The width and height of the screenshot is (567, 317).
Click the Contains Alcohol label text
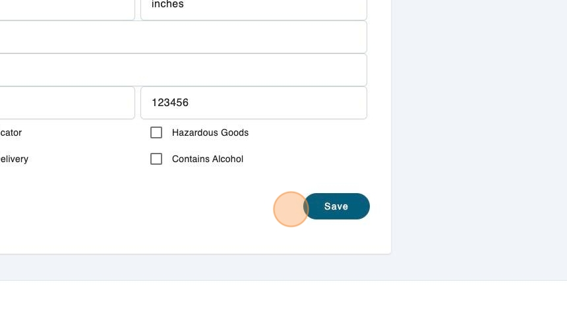tap(207, 159)
